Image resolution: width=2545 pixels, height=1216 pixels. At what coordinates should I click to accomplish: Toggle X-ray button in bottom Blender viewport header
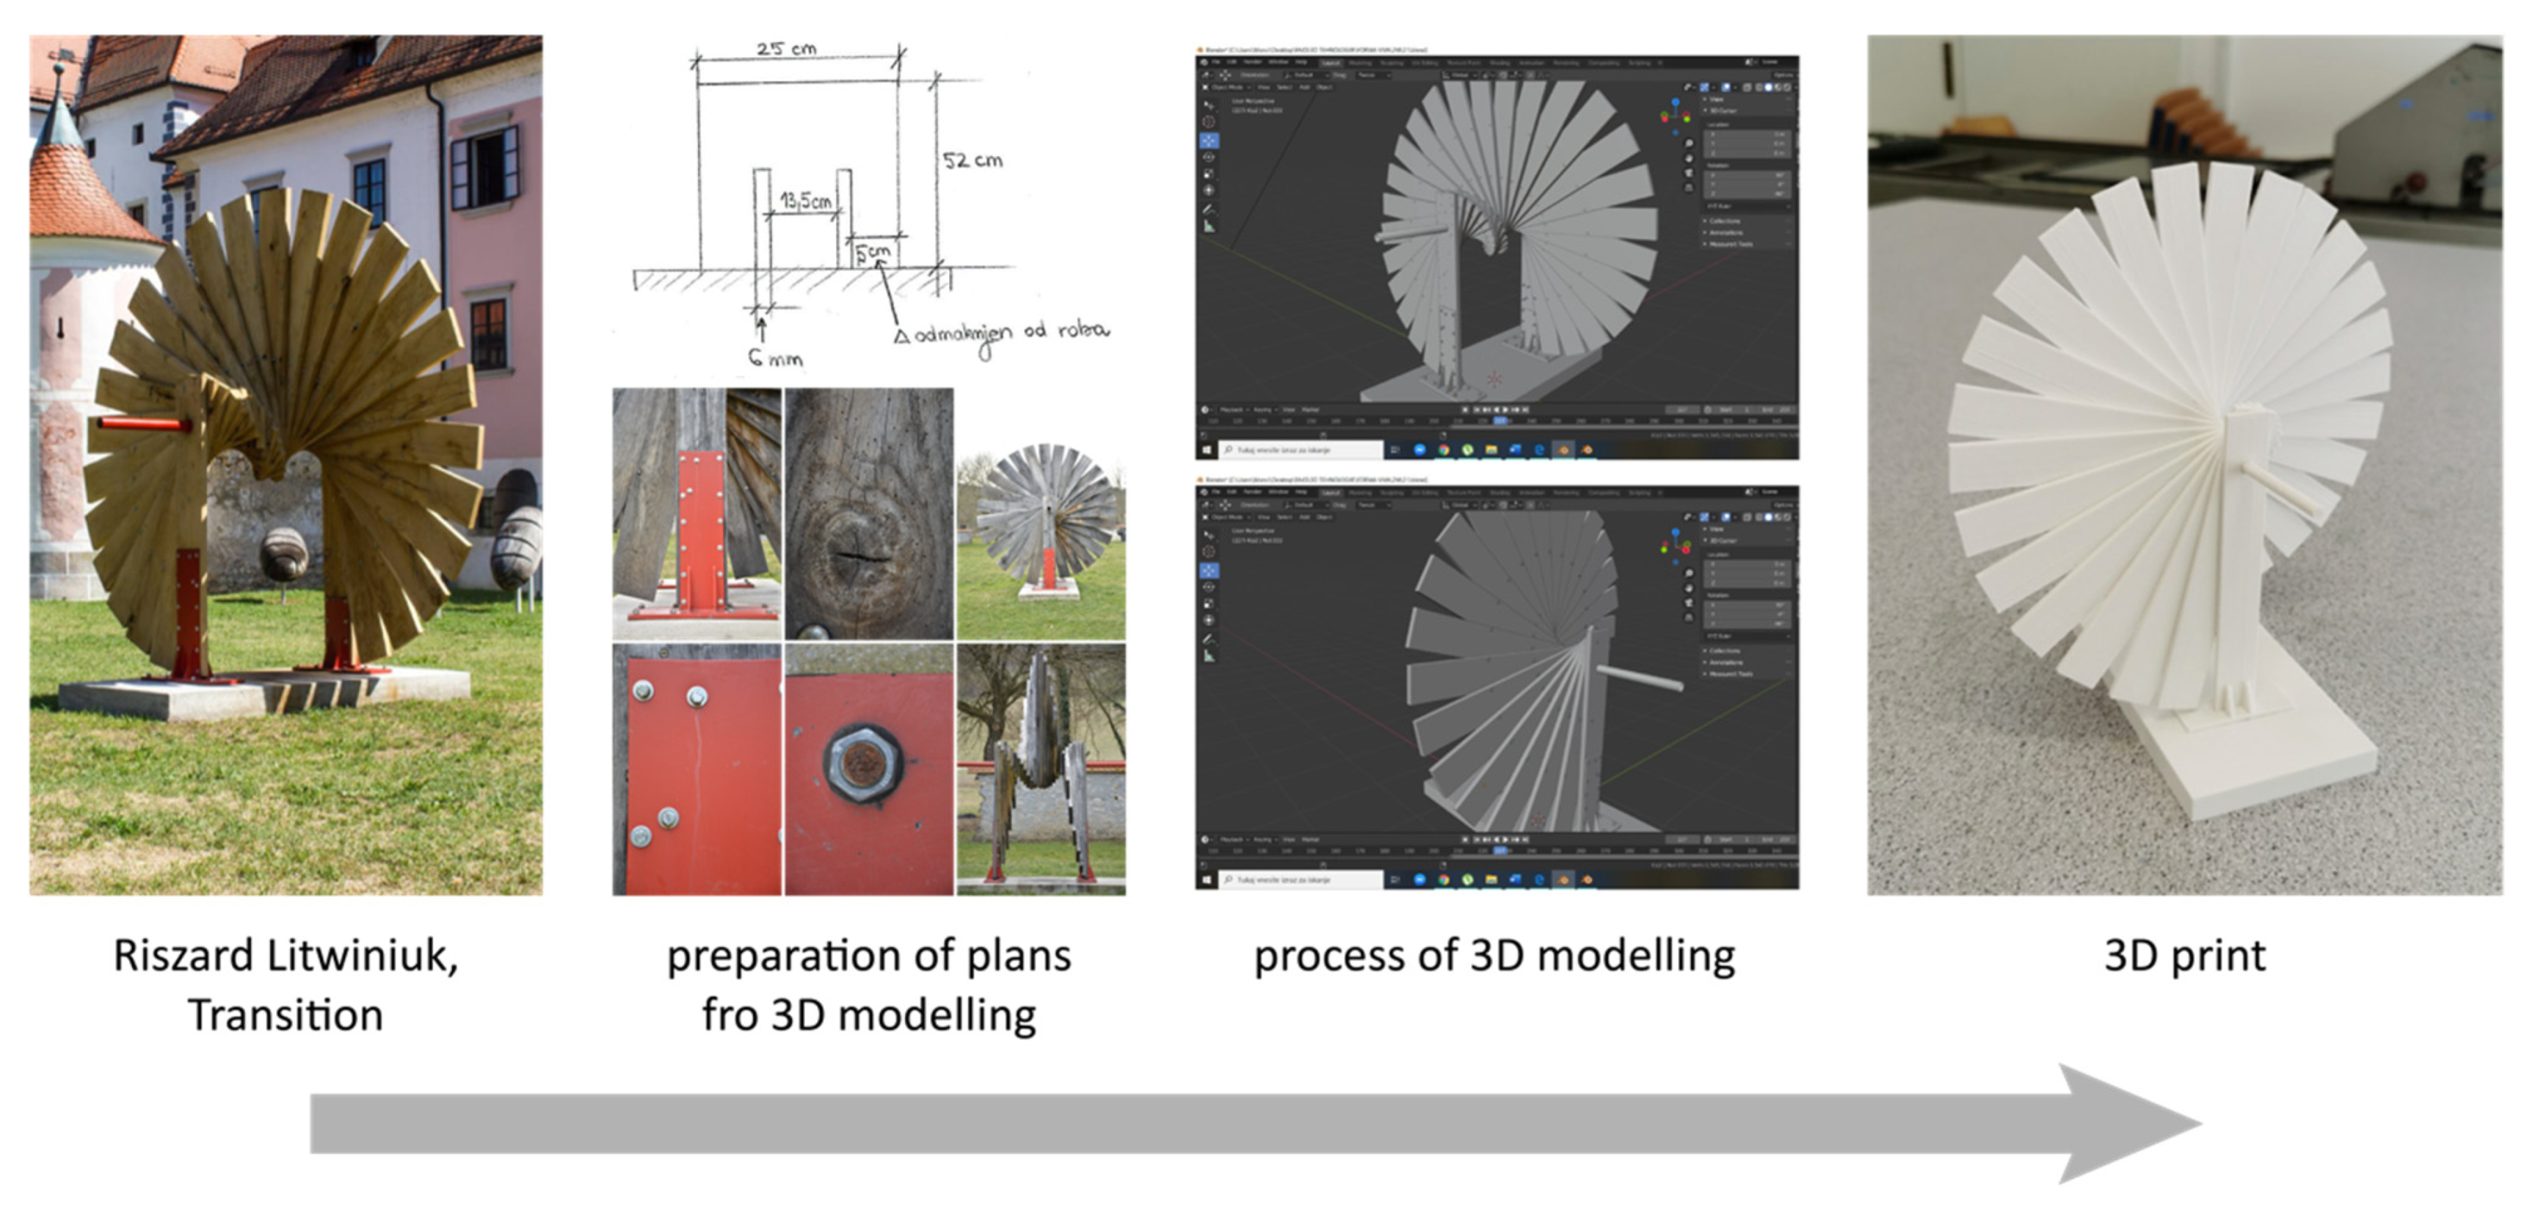click(1748, 518)
